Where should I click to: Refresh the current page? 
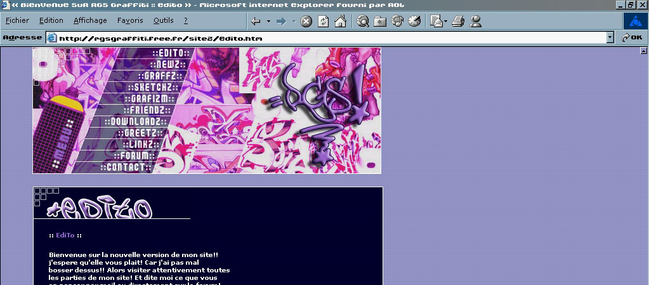324,21
